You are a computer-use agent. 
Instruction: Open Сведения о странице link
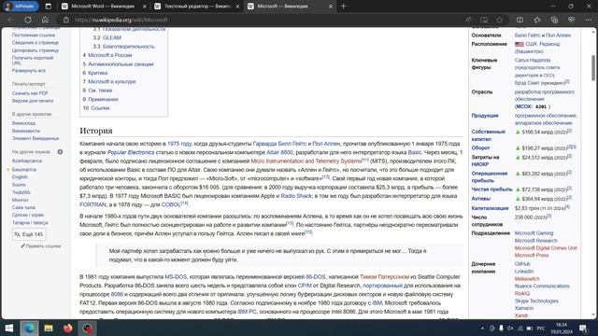36,43
